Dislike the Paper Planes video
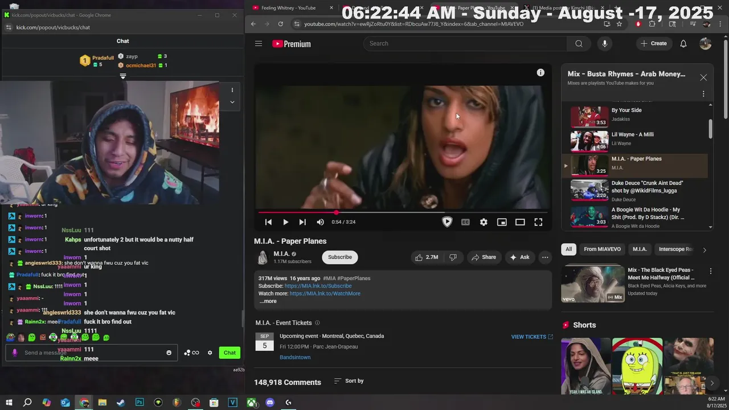 pos(453,257)
